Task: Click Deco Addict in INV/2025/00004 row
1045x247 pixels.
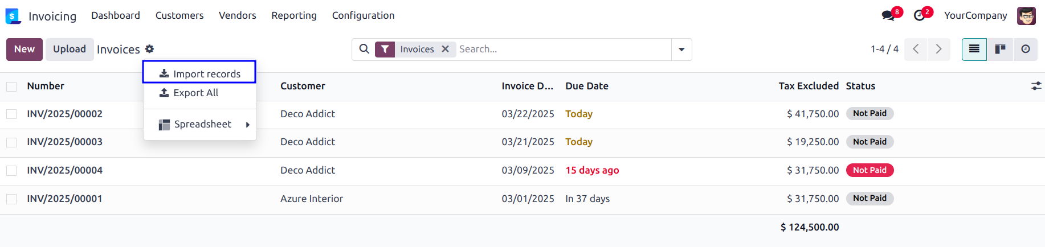Action: tap(308, 170)
